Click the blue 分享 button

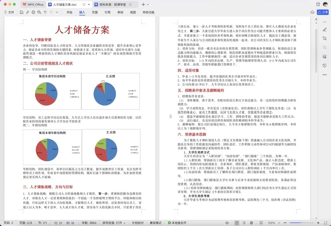(322, 12)
